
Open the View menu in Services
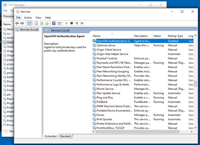[x=39, y=18]
